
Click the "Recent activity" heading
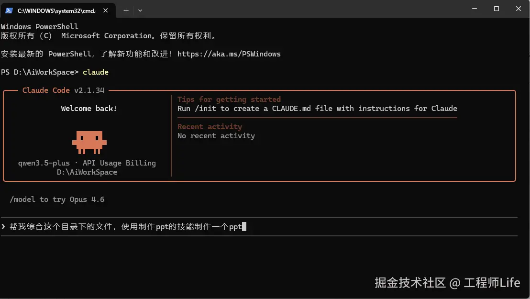click(210, 127)
